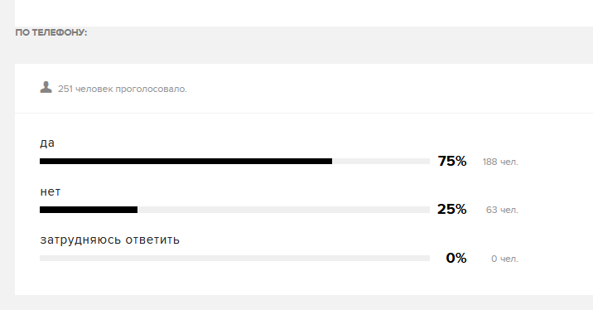This screenshot has width=593, height=310.
Task: Click the да answer label
Action: point(47,143)
